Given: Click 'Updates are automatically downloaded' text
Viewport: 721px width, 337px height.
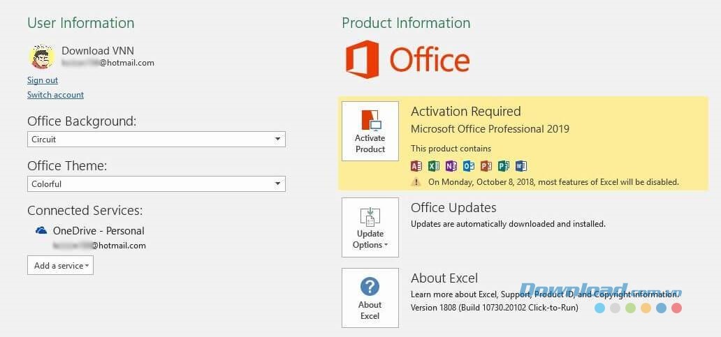Looking at the screenshot, I should (x=508, y=225).
